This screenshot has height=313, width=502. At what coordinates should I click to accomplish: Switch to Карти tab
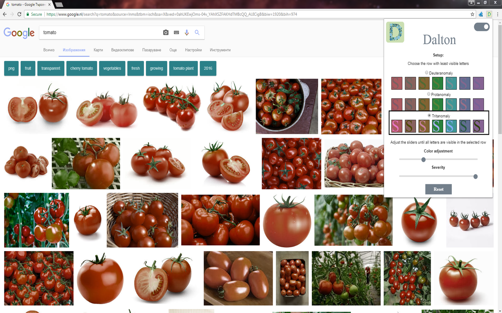(x=98, y=50)
